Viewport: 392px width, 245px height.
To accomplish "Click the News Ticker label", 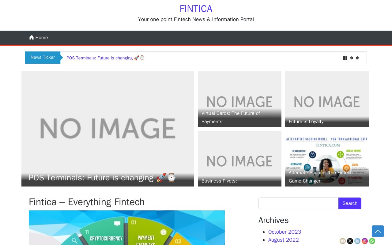I will (43, 58).
